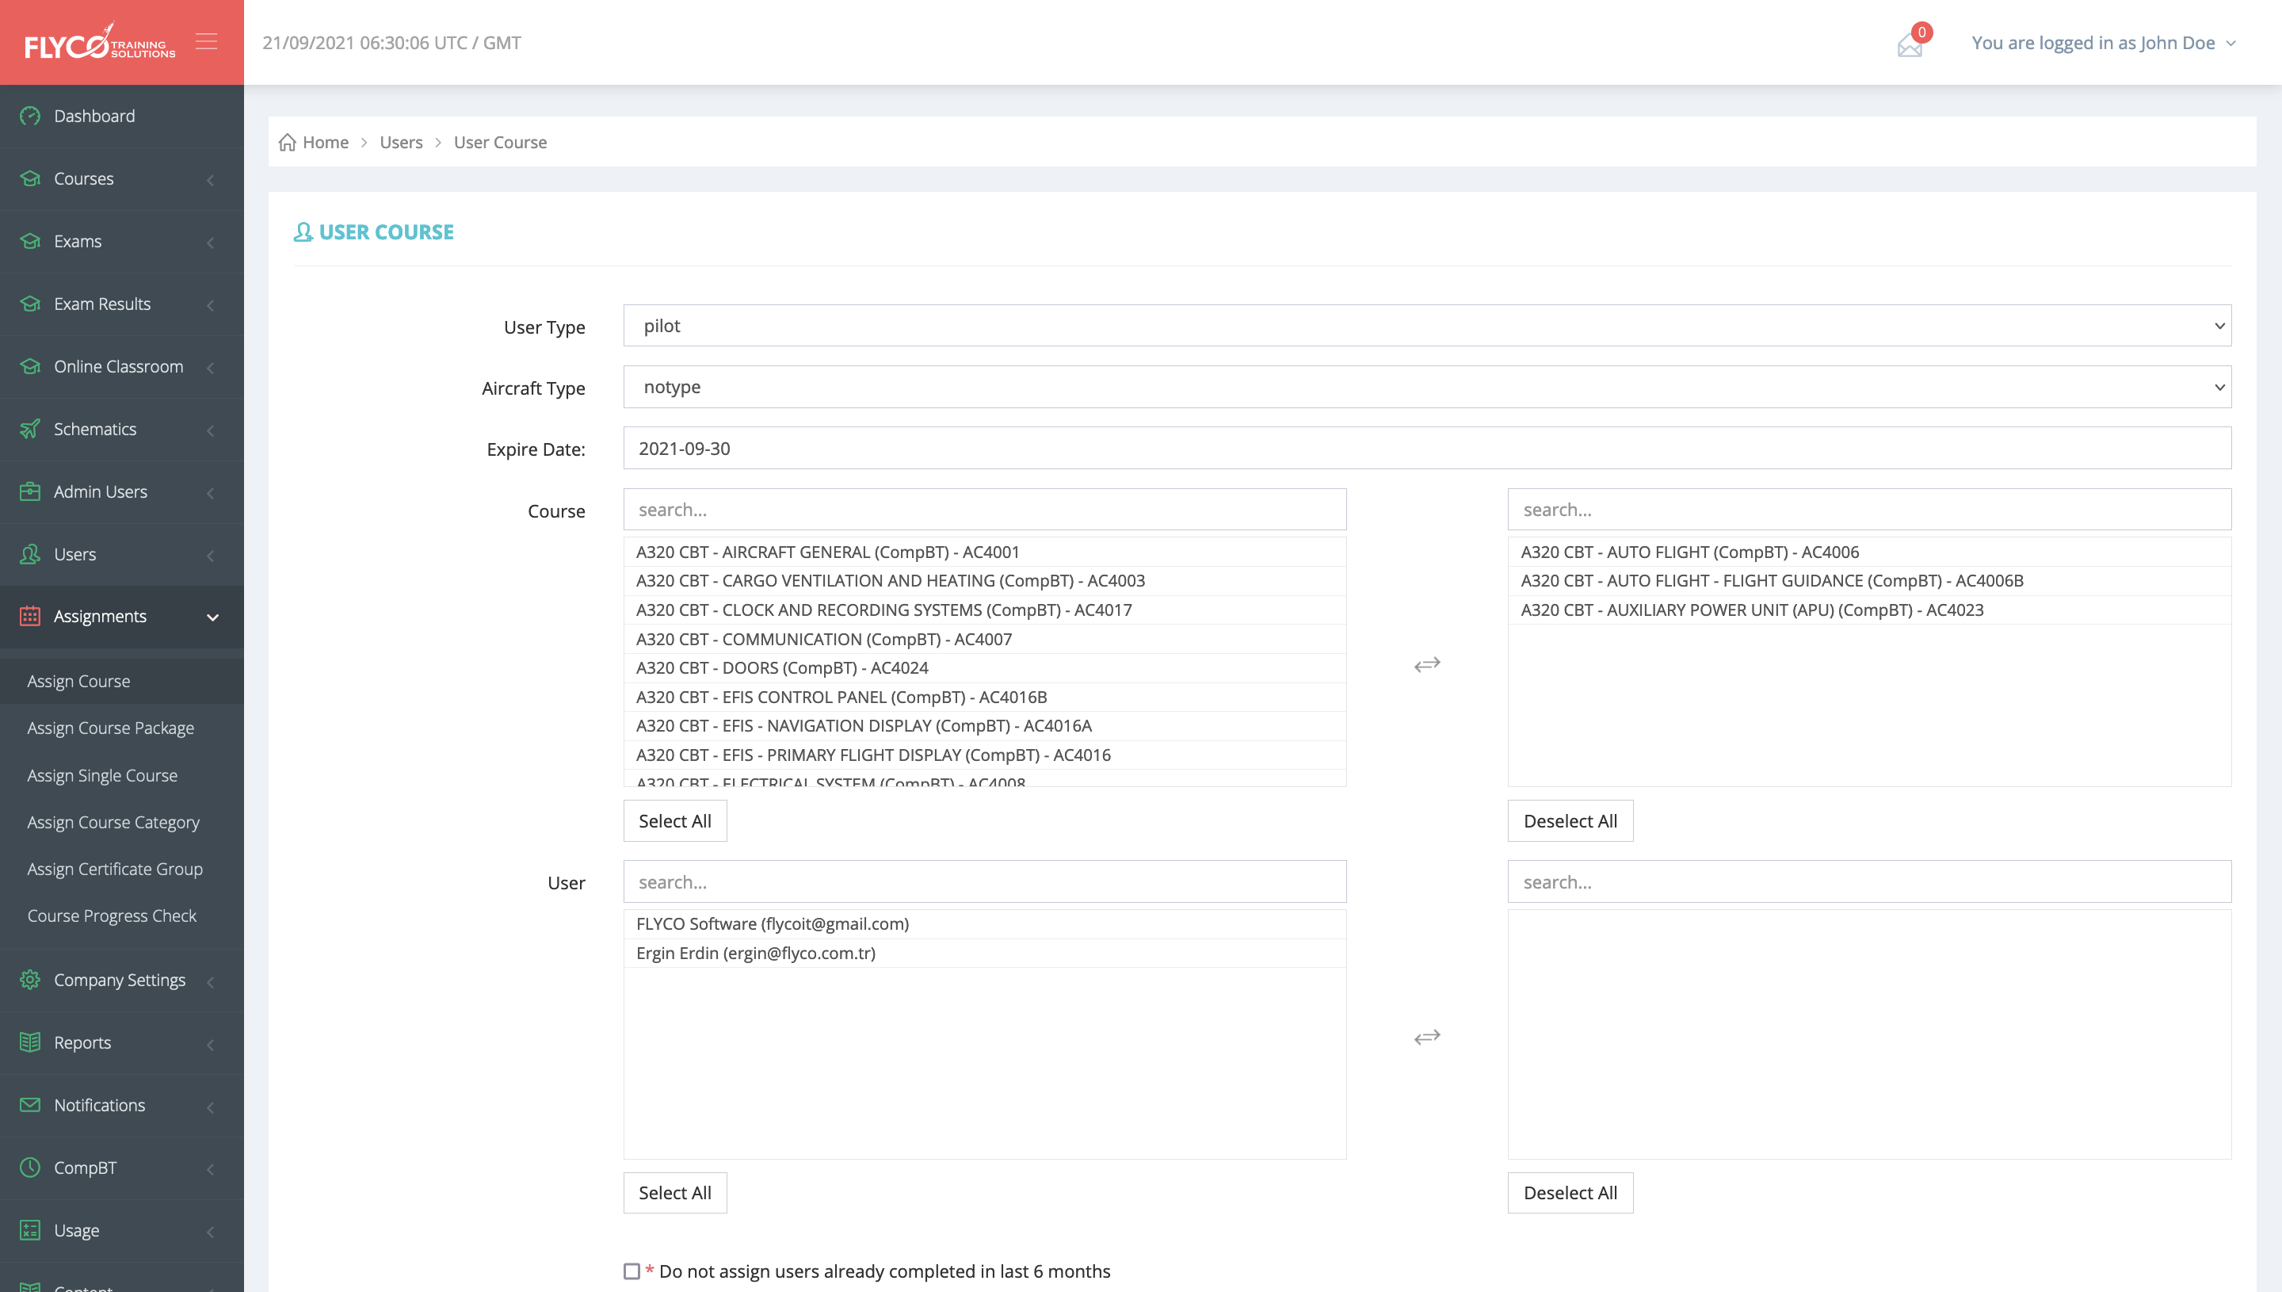Open the User Type dropdown
The image size is (2282, 1292).
(x=1427, y=326)
